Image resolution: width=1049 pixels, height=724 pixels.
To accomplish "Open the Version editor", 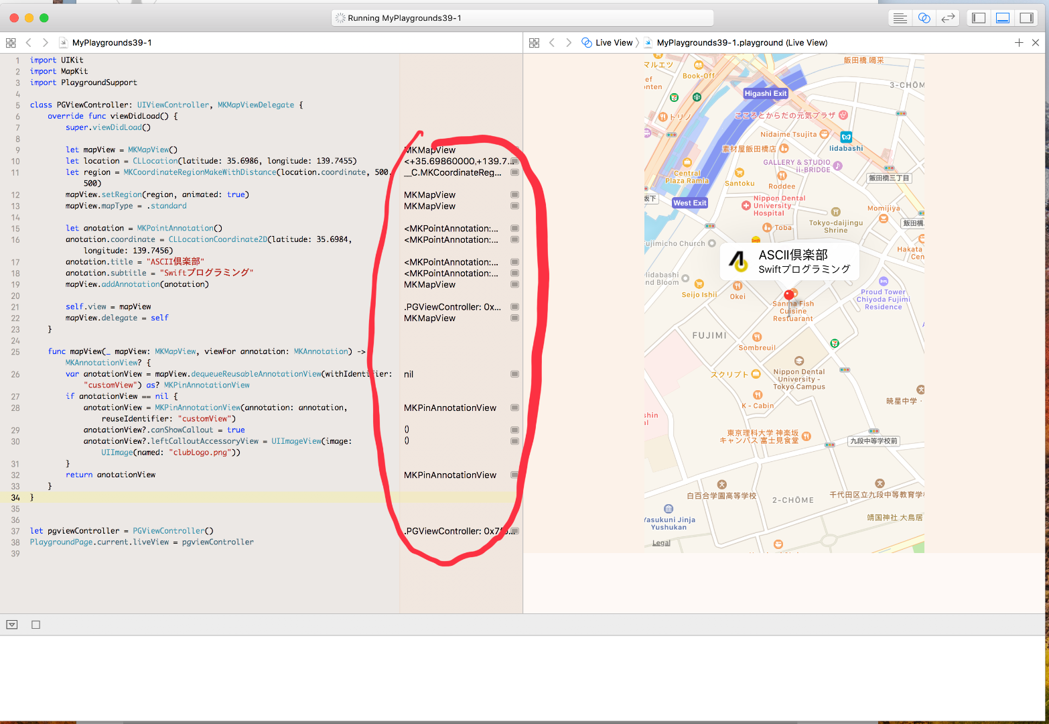I will point(948,18).
